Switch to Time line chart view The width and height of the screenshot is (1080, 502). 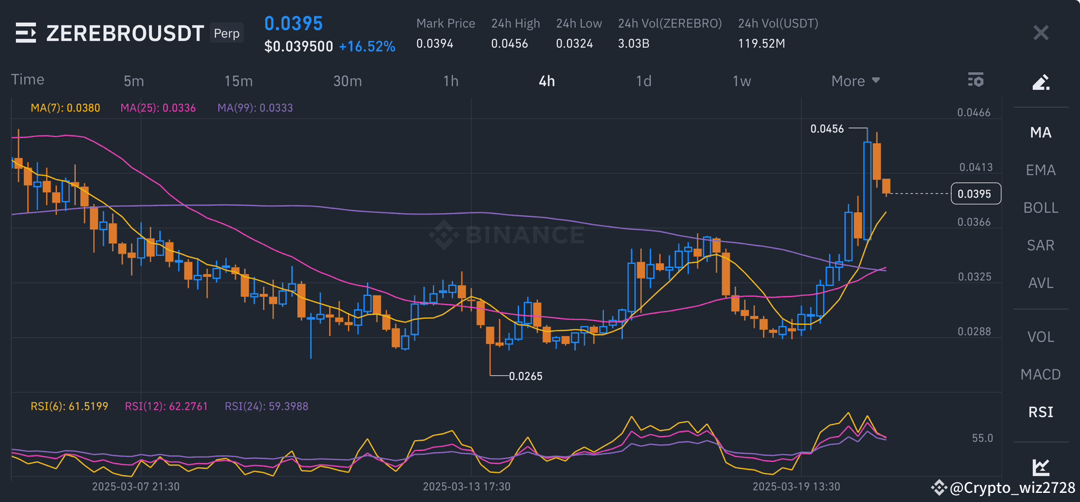[28, 80]
